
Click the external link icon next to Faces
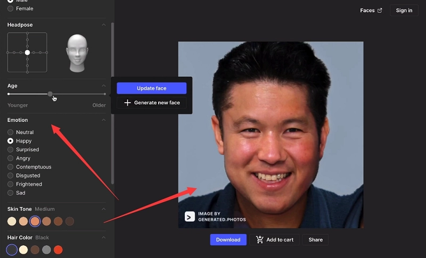380,11
